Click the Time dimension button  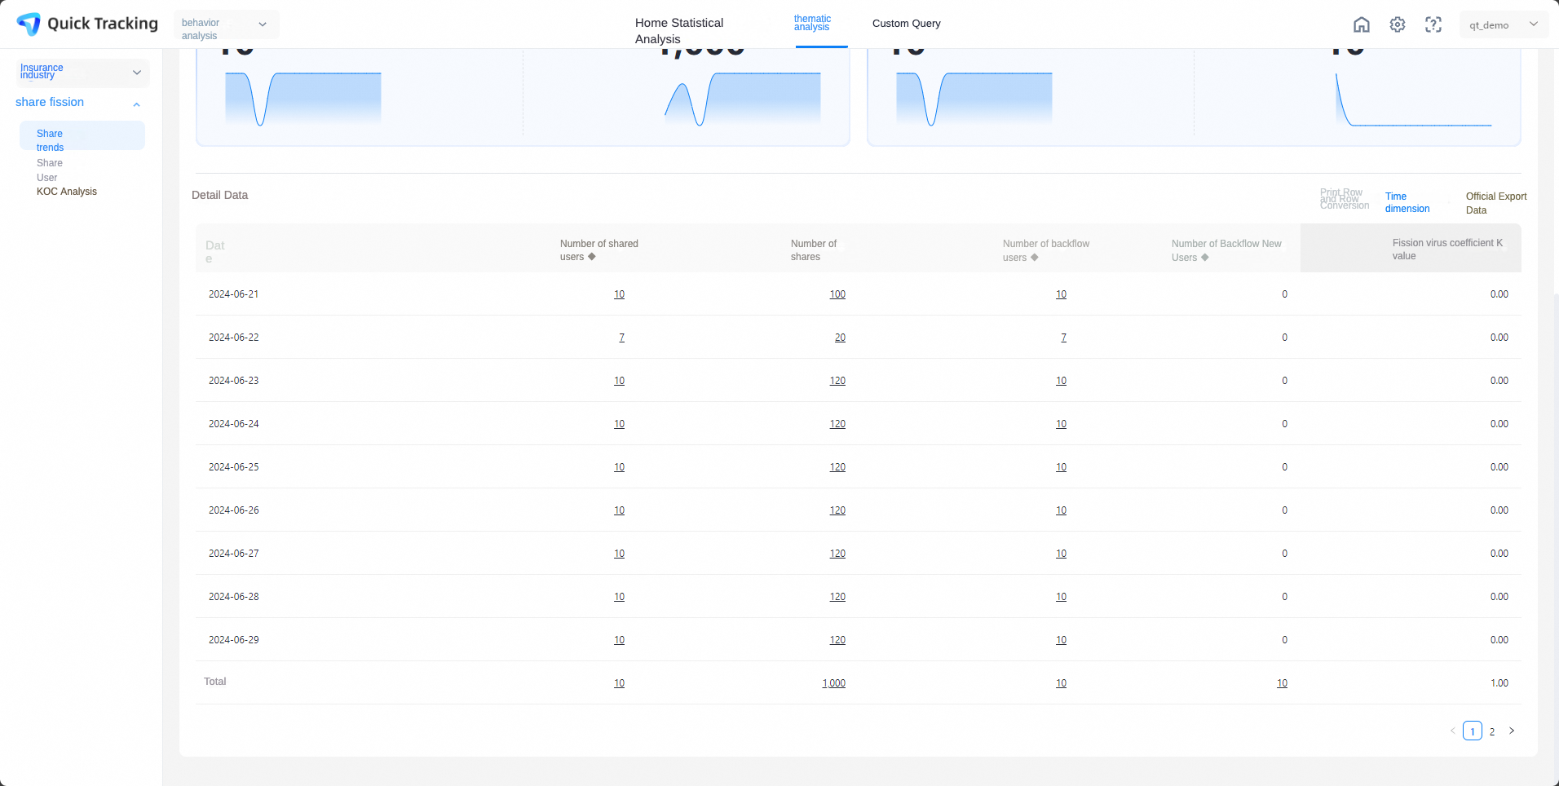tap(1407, 202)
